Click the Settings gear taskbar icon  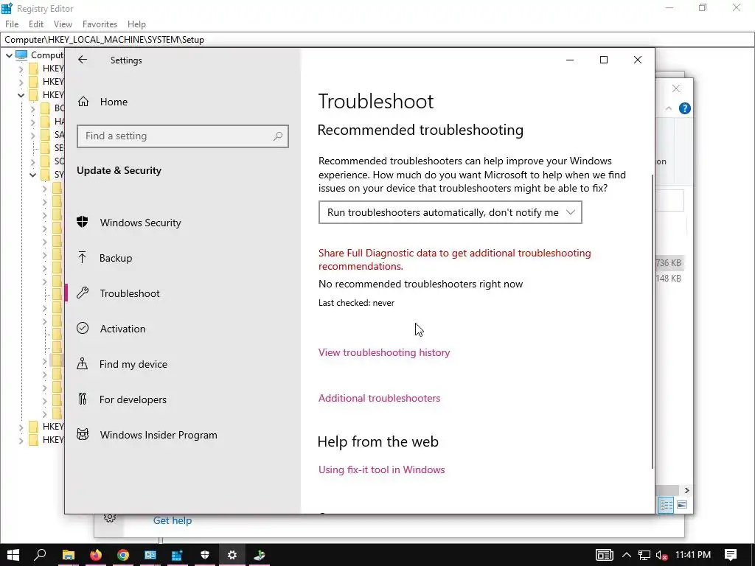[232, 555]
